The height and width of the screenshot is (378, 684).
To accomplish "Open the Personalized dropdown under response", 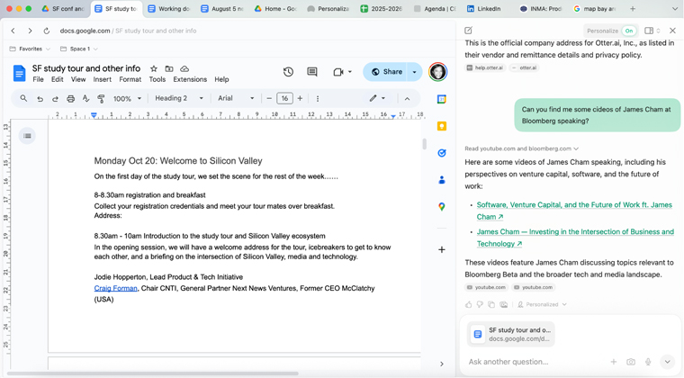I will click(542, 304).
